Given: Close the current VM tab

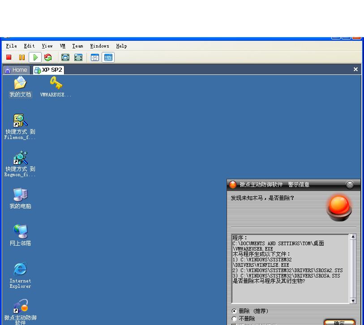Looking at the screenshot, I should coord(355,69).
